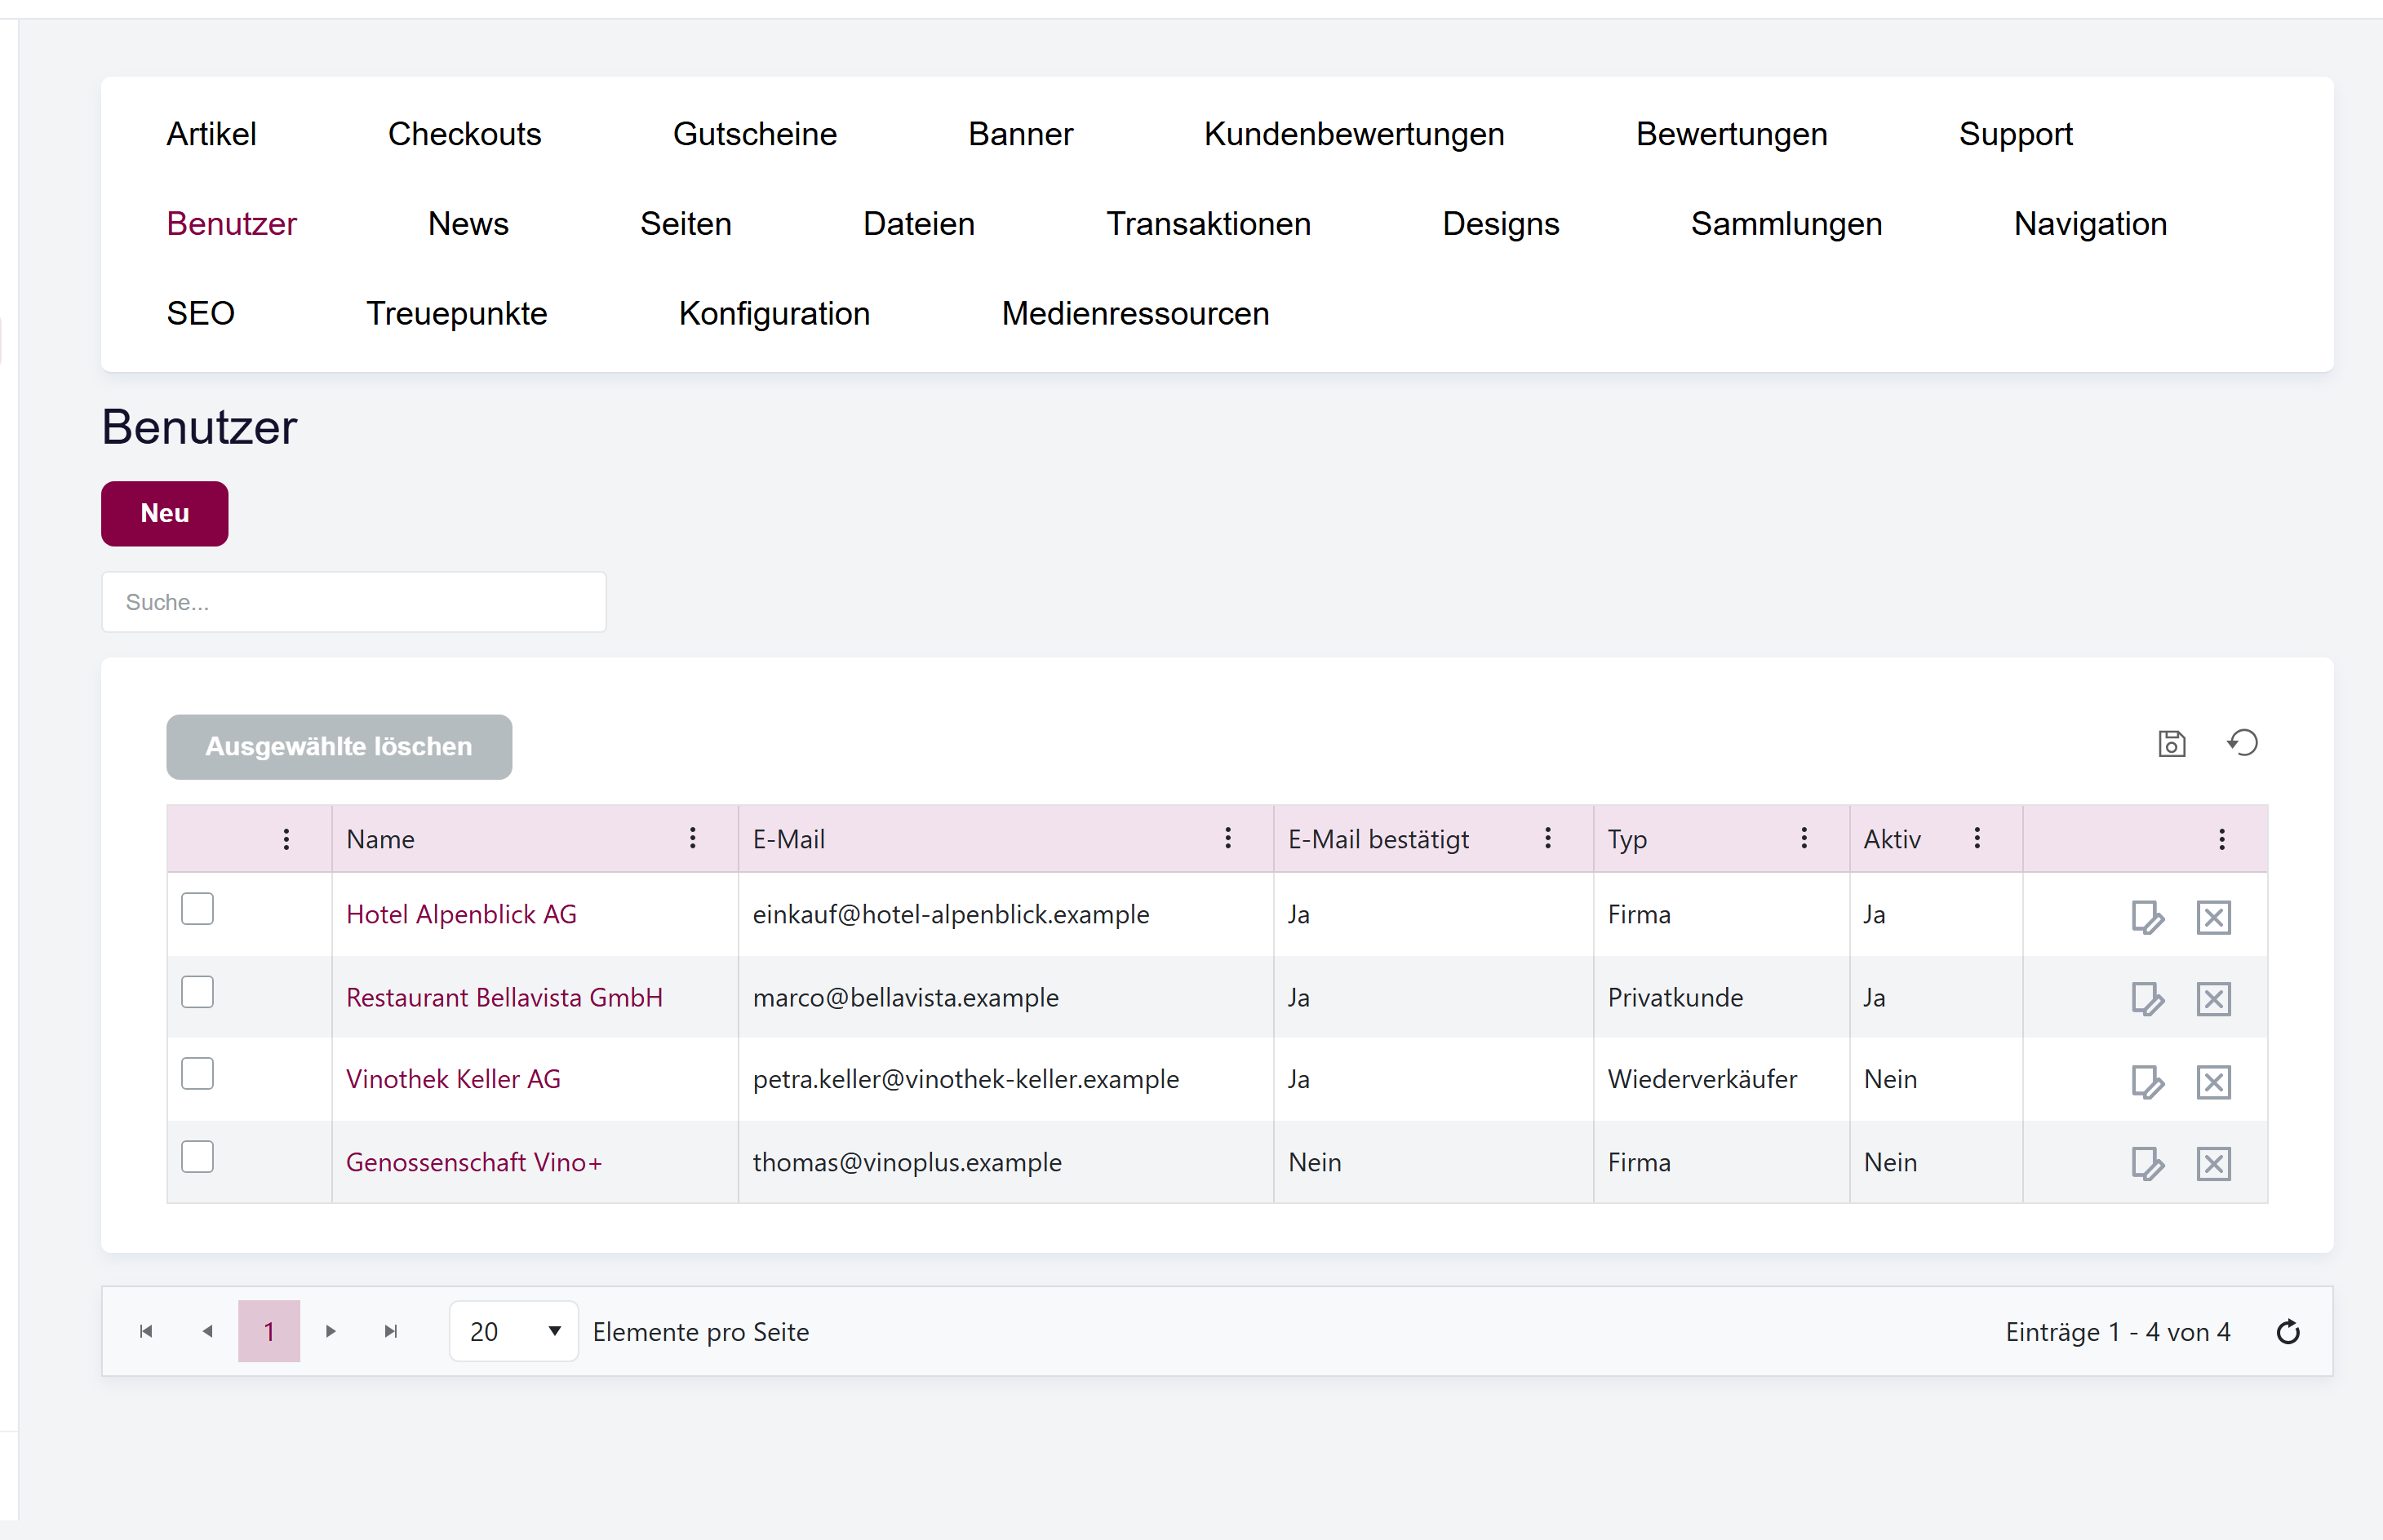Go to Banner
This screenshot has width=2383, height=1540.
click(x=1020, y=134)
